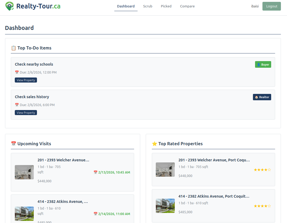The image size is (287, 223).
Task: Open Atkins Avenue thumbnail in Top Rated Properties
Action: [165, 206]
